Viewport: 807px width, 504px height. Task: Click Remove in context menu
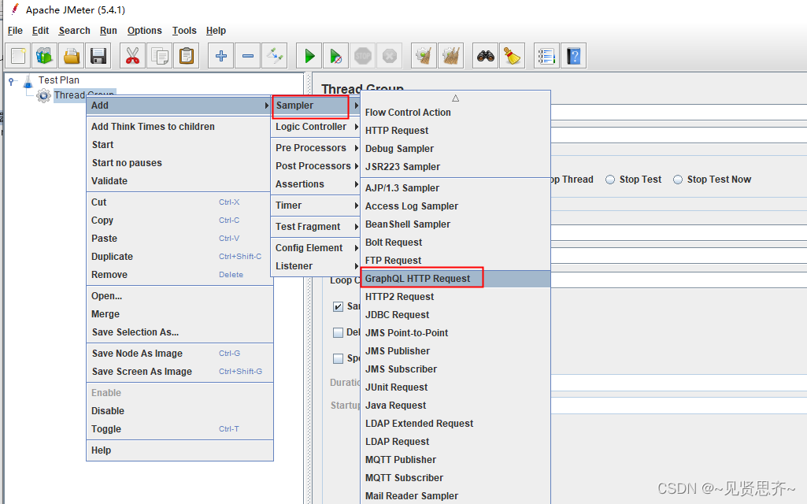pyautogui.click(x=180, y=275)
